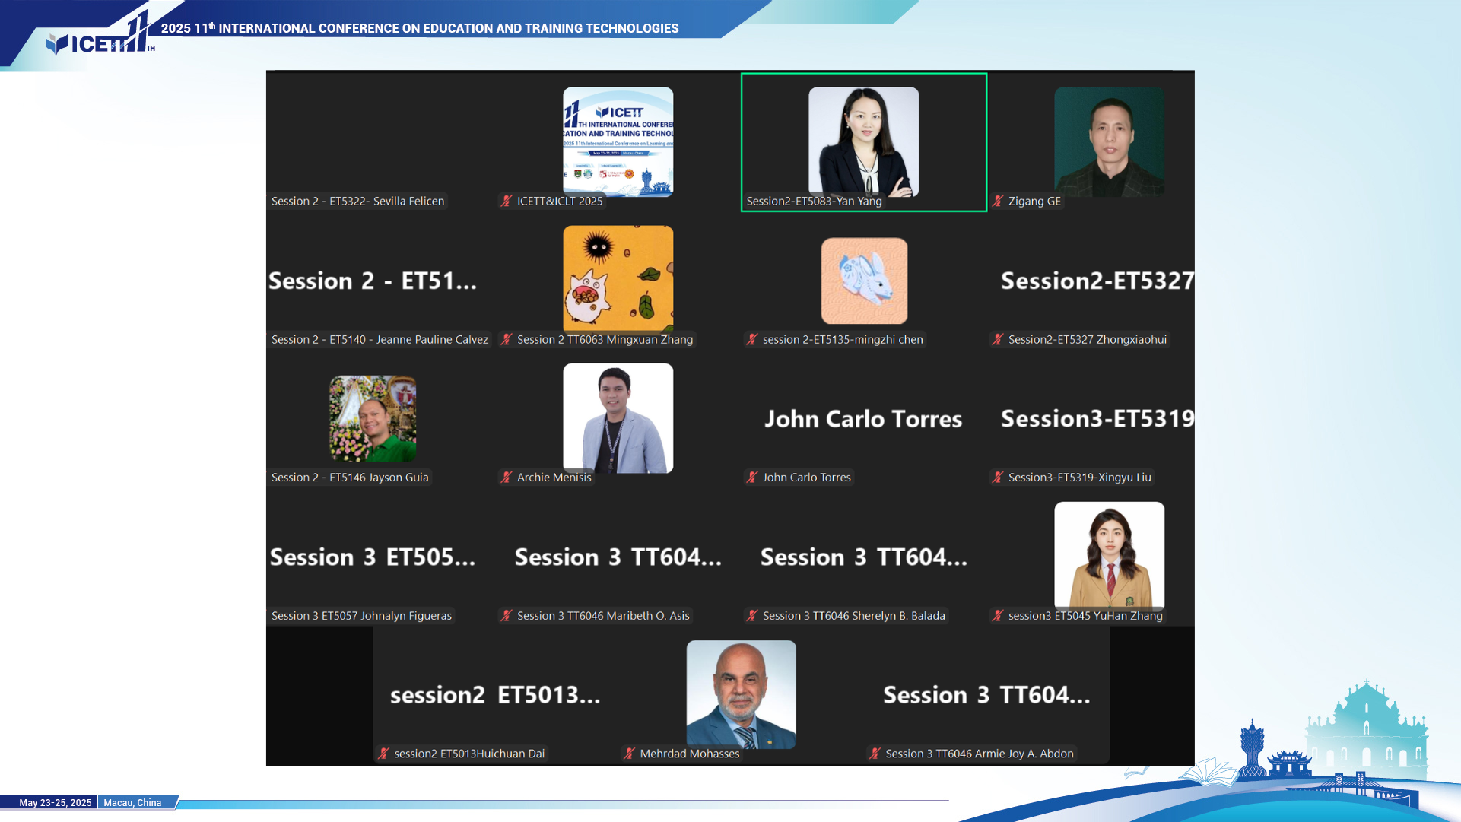The image size is (1461, 822).
Task: Click large 'Session 3 ET505...' tile text
Action: click(x=373, y=557)
